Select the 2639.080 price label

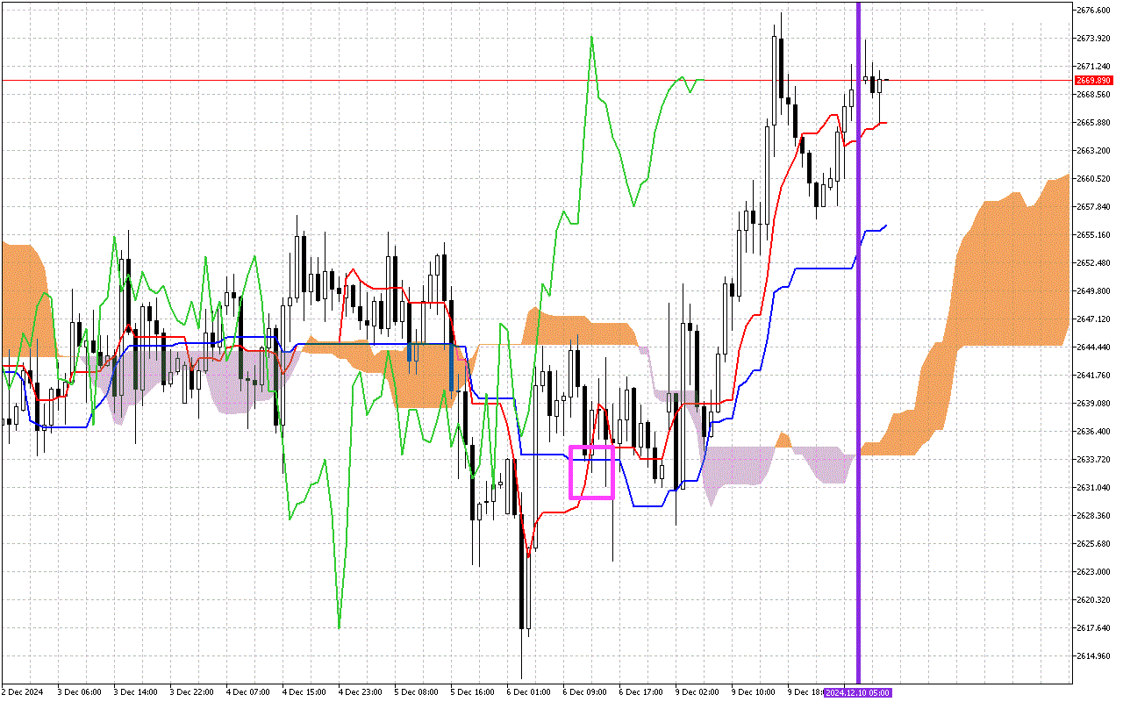click(x=1092, y=404)
